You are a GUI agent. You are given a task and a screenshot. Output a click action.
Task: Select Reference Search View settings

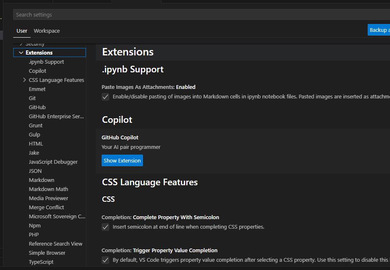(55, 244)
